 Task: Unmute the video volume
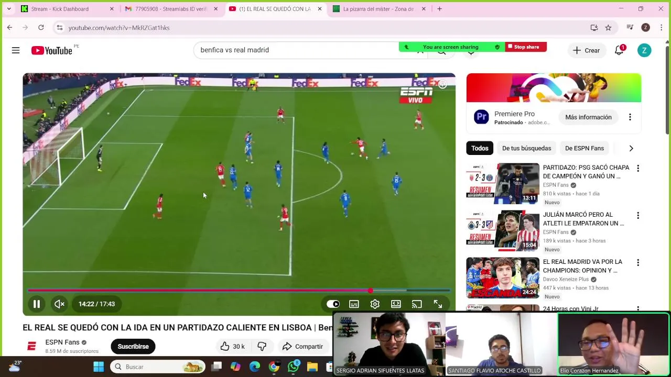click(59, 304)
